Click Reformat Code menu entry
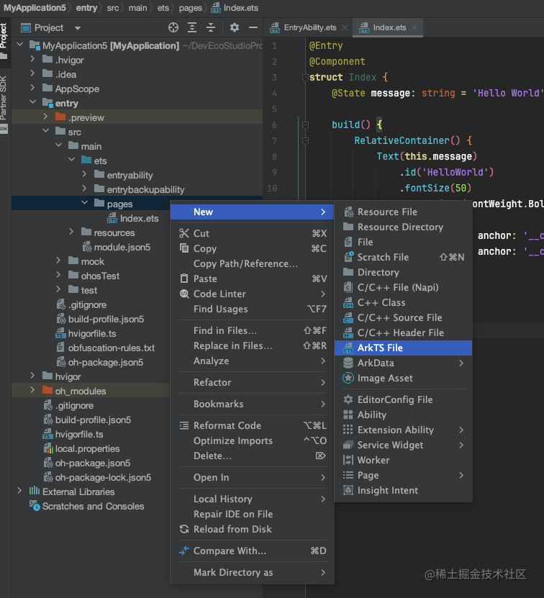Image resolution: width=544 pixels, height=598 pixels. click(252, 425)
